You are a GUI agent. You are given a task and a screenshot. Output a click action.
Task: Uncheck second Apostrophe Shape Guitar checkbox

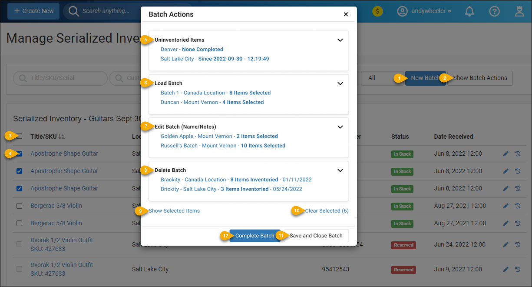[20, 171]
